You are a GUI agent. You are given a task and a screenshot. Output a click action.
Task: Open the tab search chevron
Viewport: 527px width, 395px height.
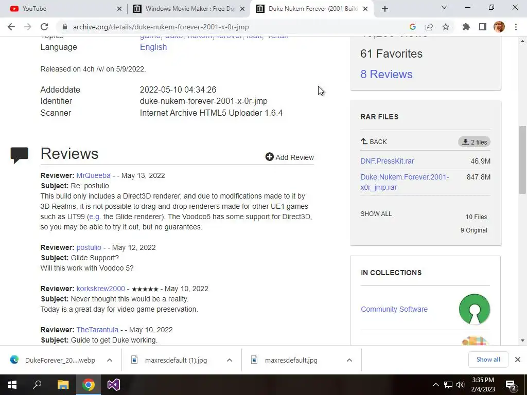(444, 7)
